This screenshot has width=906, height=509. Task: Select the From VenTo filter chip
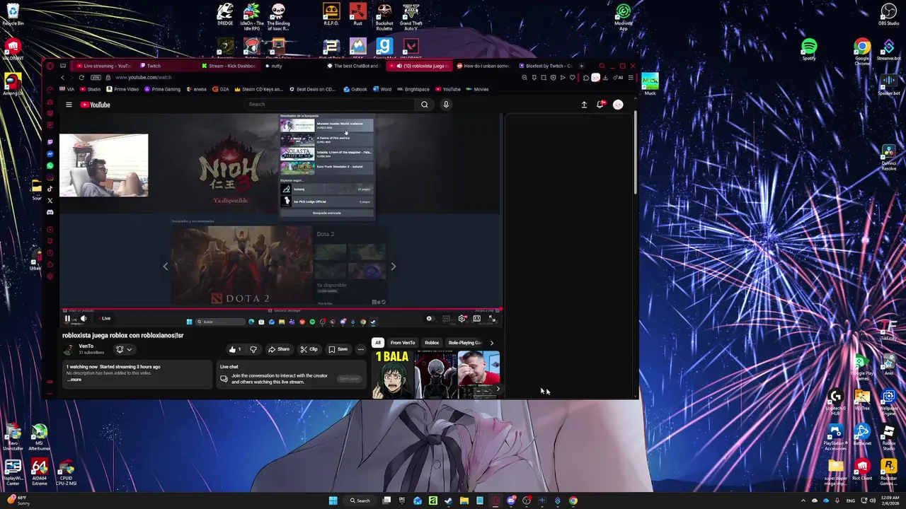pyautogui.click(x=403, y=343)
